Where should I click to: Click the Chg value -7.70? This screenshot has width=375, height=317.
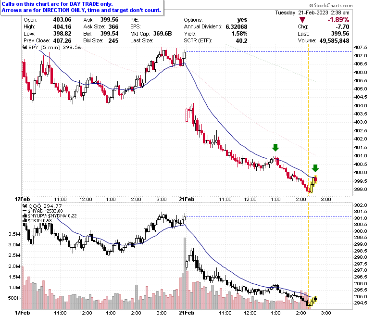342,26
